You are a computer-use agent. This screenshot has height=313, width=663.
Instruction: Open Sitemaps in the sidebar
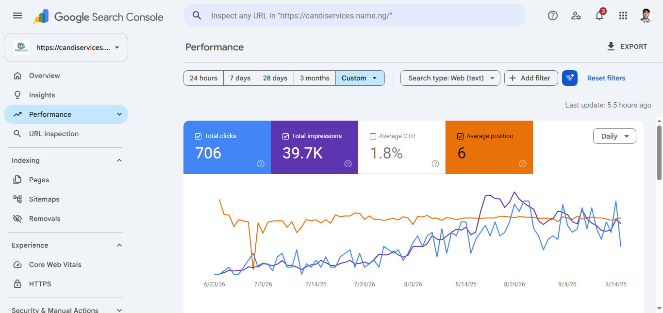point(66,199)
